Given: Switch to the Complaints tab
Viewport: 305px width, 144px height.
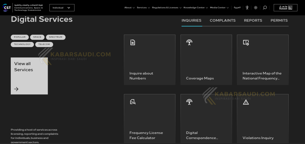Looking at the screenshot, I should (222, 21).
